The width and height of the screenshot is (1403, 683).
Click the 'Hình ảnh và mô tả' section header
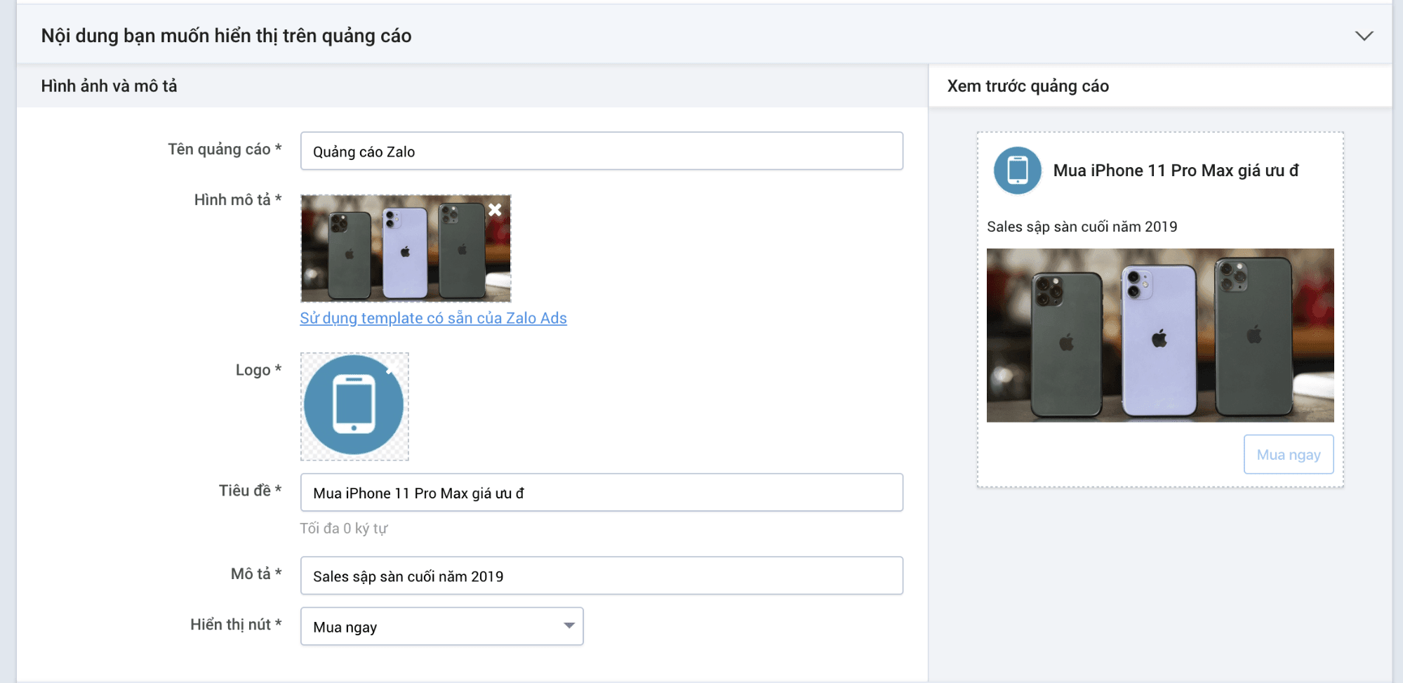[109, 86]
